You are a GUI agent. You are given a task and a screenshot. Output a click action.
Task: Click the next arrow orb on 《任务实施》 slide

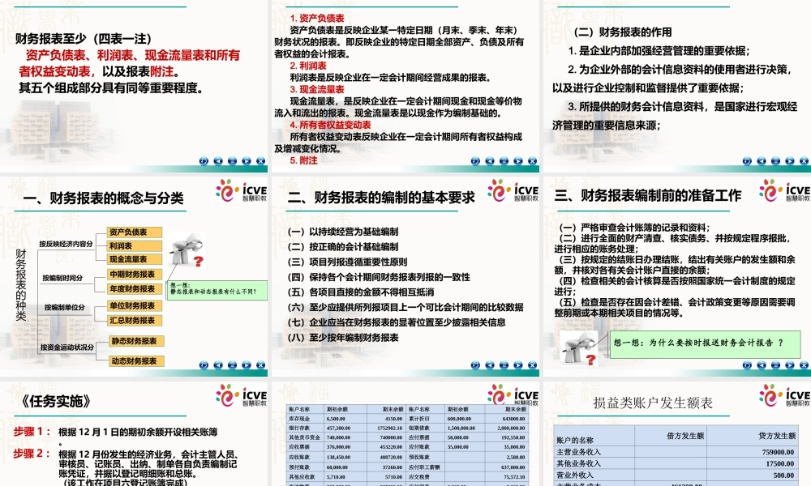246,484
